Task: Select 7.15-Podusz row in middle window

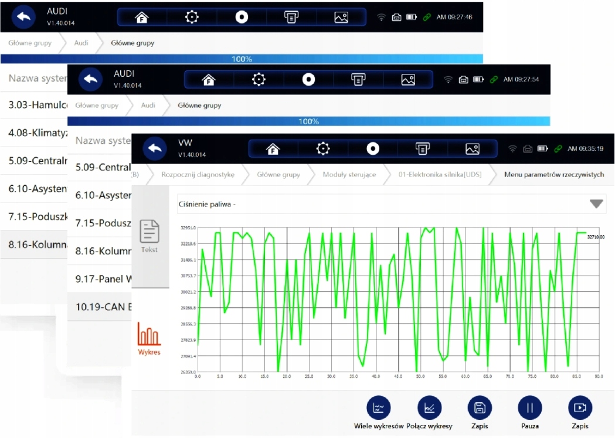Action: [100, 223]
